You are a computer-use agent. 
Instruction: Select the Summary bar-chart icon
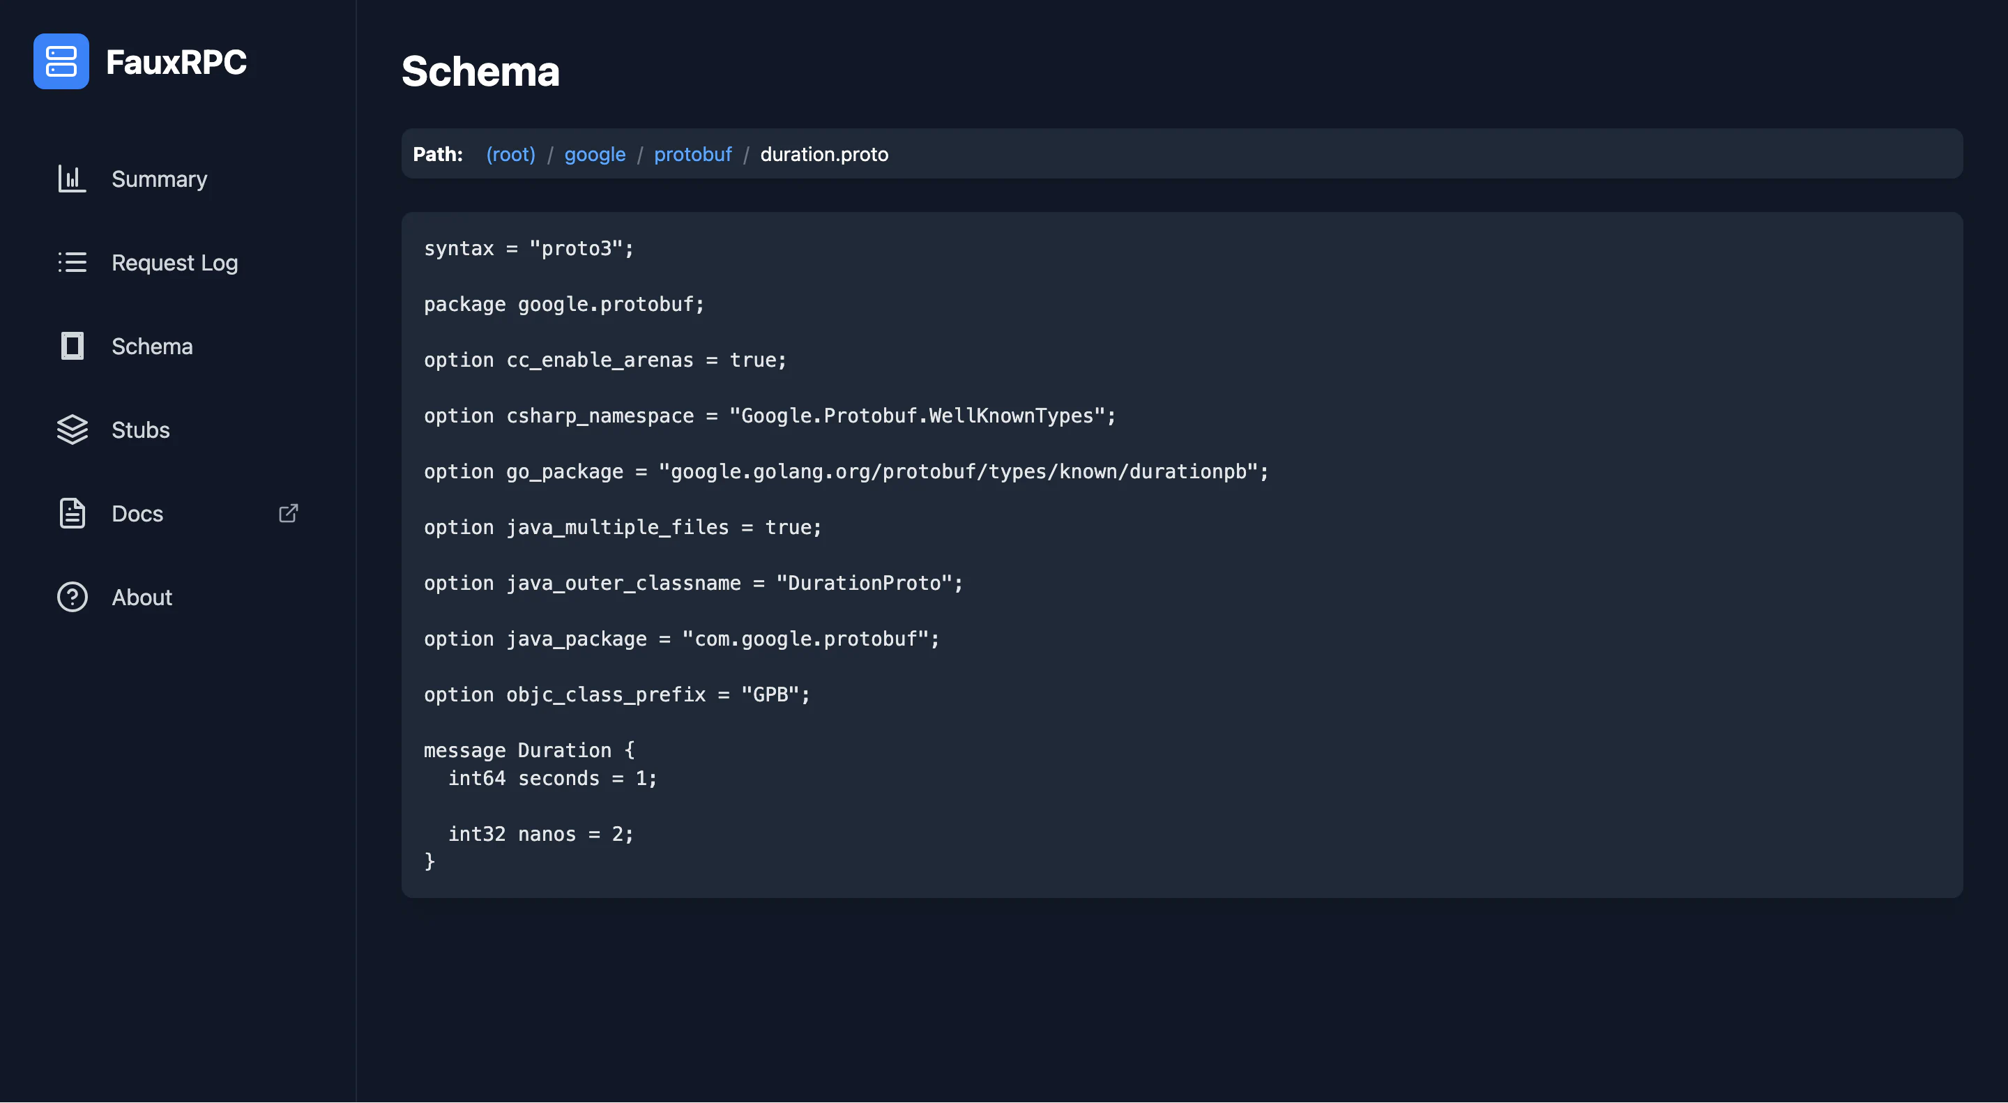72,178
